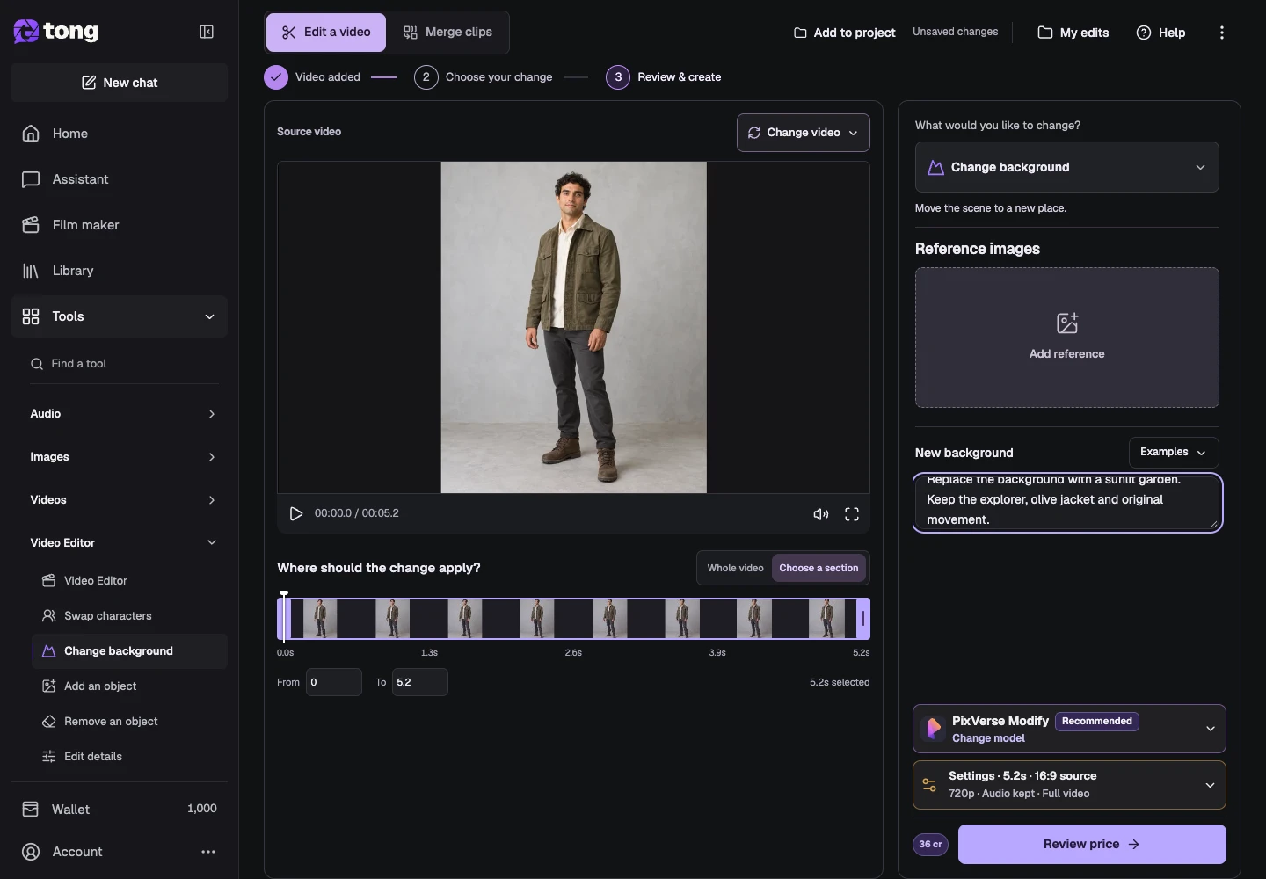Play the source video
The image size is (1266, 879).
click(x=296, y=513)
